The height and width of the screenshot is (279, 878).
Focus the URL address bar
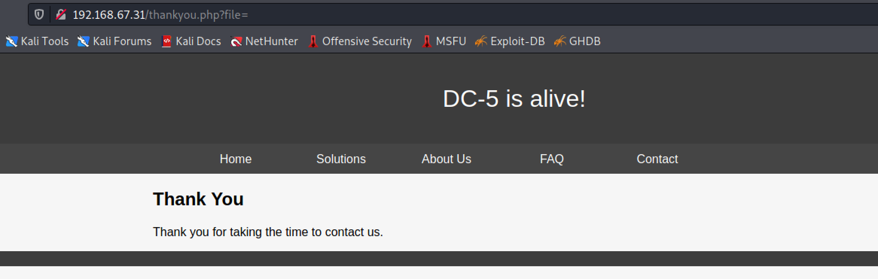point(452,15)
